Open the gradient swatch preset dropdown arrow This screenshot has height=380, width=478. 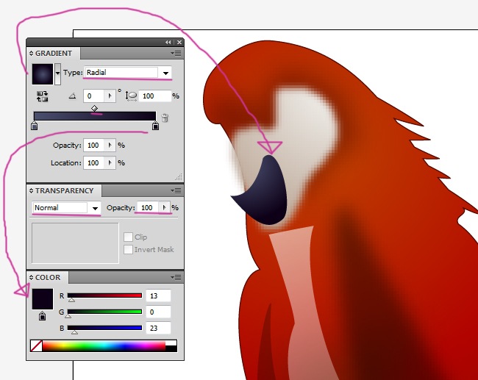[58, 74]
